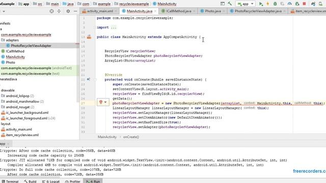The image size is (326, 183).
Task: Click Sync Project with Gradle Files icon
Action: point(313,4)
